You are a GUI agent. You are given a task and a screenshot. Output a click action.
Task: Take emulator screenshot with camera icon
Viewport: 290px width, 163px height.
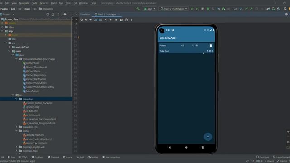(x=121, y=20)
